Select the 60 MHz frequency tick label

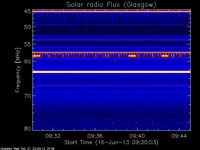click(27, 61)
